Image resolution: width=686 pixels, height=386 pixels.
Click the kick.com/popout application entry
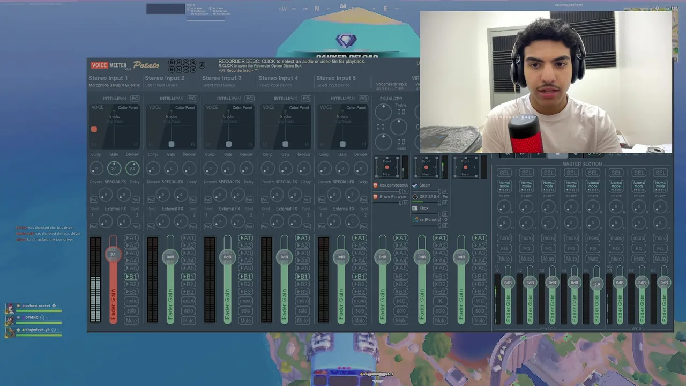391,185
